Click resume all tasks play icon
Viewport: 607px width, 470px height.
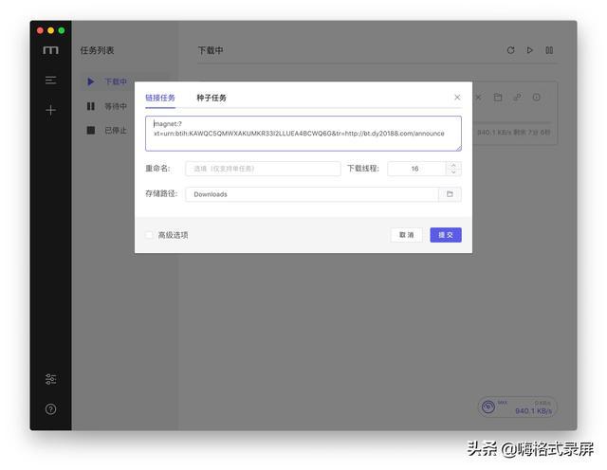click(x=530, y=50)
